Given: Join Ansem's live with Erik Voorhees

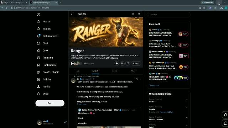Looking at the screenshot, I should tap(169, 33).
